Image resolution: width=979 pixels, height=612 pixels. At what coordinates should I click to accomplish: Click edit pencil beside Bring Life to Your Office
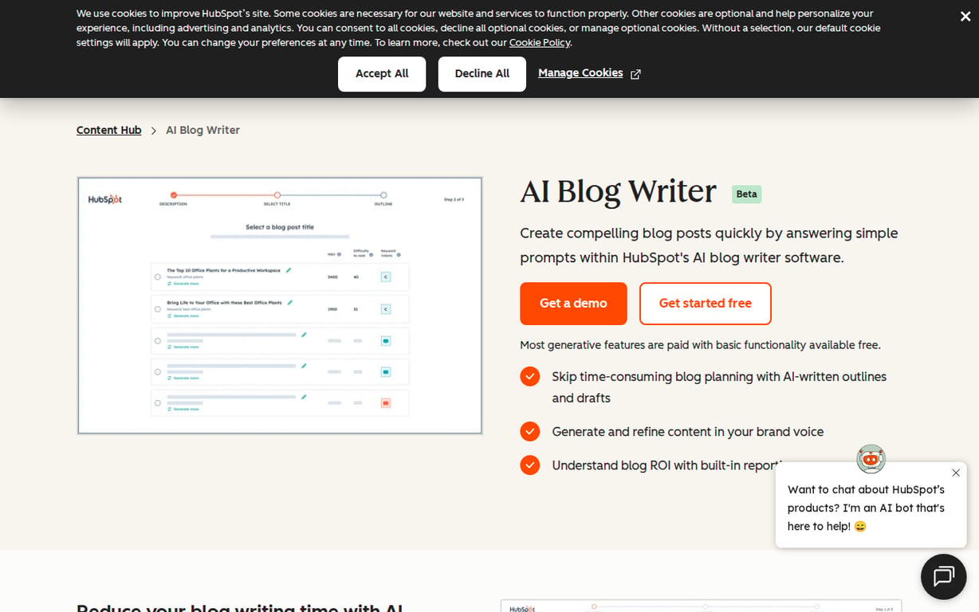pyautogui.click(x=290, y=303)
